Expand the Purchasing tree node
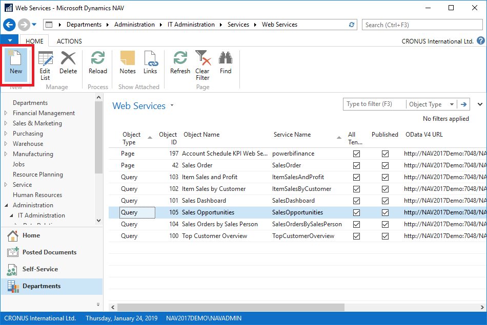Viewport: 487px width, 325px height. click(6, 134)
